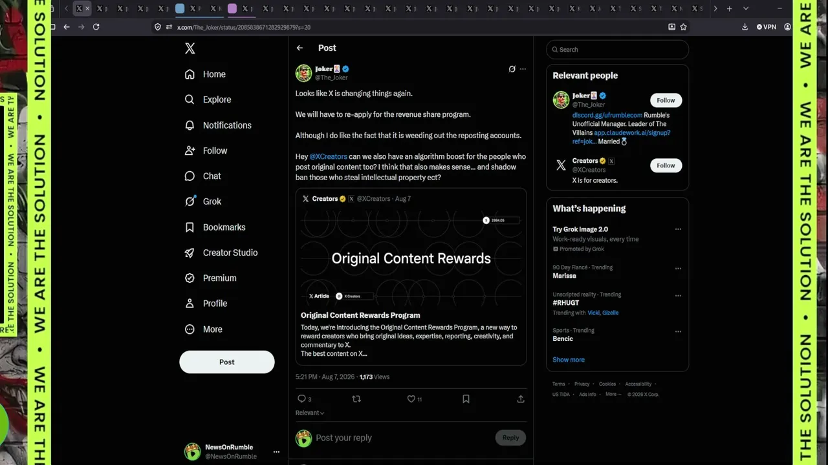The height and width of the screenshot is (465, 828).
Task: Expand the More options in sidebar
Action: tap(203, 329)
